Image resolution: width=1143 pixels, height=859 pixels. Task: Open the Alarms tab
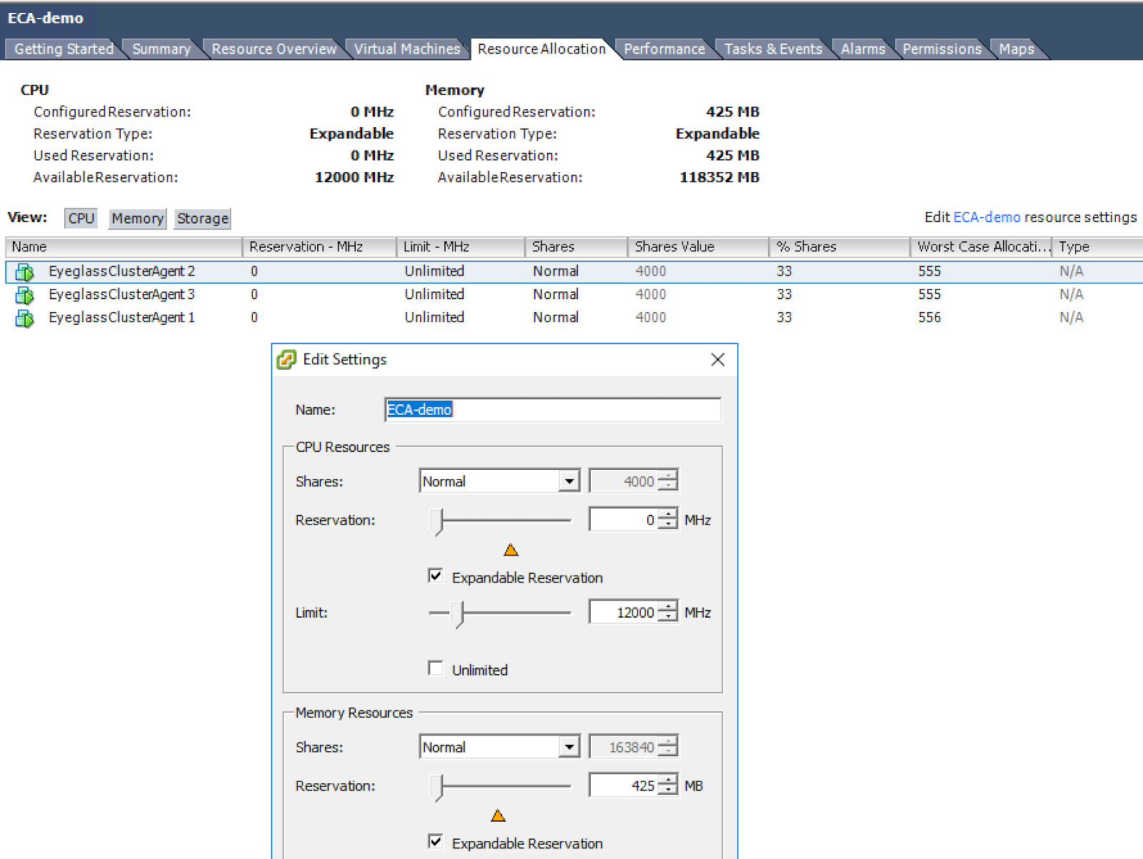(x=862, y=49)
